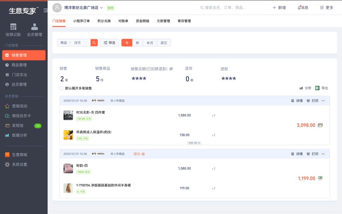This screenshot has width=342, height=214.
Task: Click the 30 badge on 发短信
Action: pyautogui.click(x=38, y=126)
